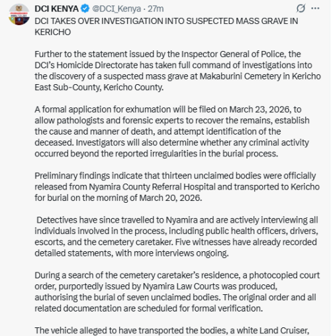Screen dimensions: 331x336
Task: Open the 27m timestamp permalink
Action: (156, 9)
